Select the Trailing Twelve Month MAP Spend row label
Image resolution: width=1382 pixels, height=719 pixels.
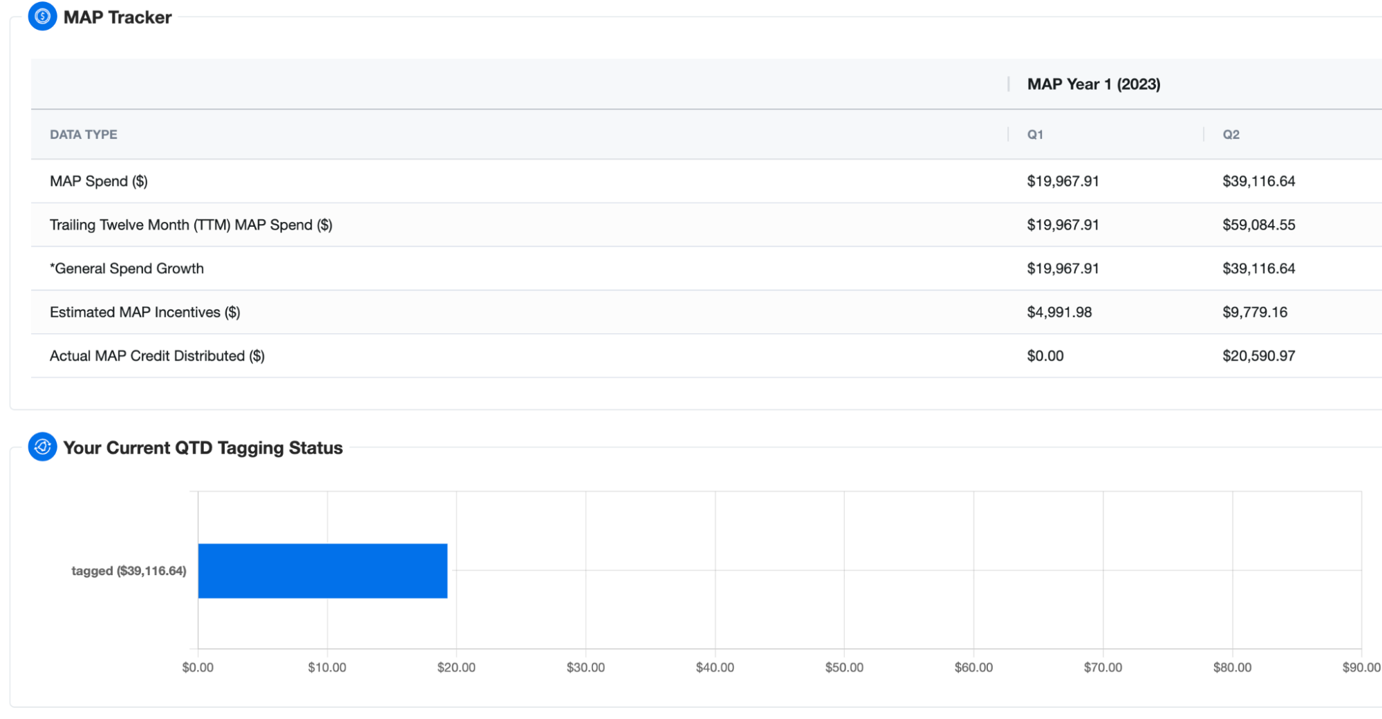tap(191, 225)
